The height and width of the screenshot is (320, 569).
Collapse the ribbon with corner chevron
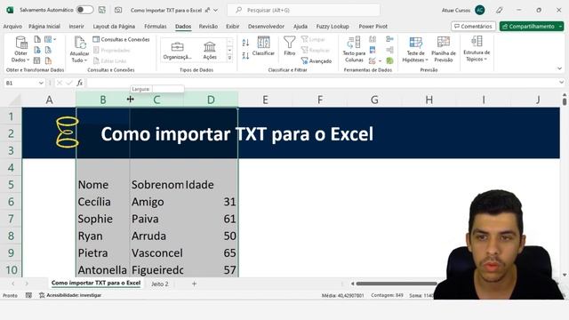point(559,68)
